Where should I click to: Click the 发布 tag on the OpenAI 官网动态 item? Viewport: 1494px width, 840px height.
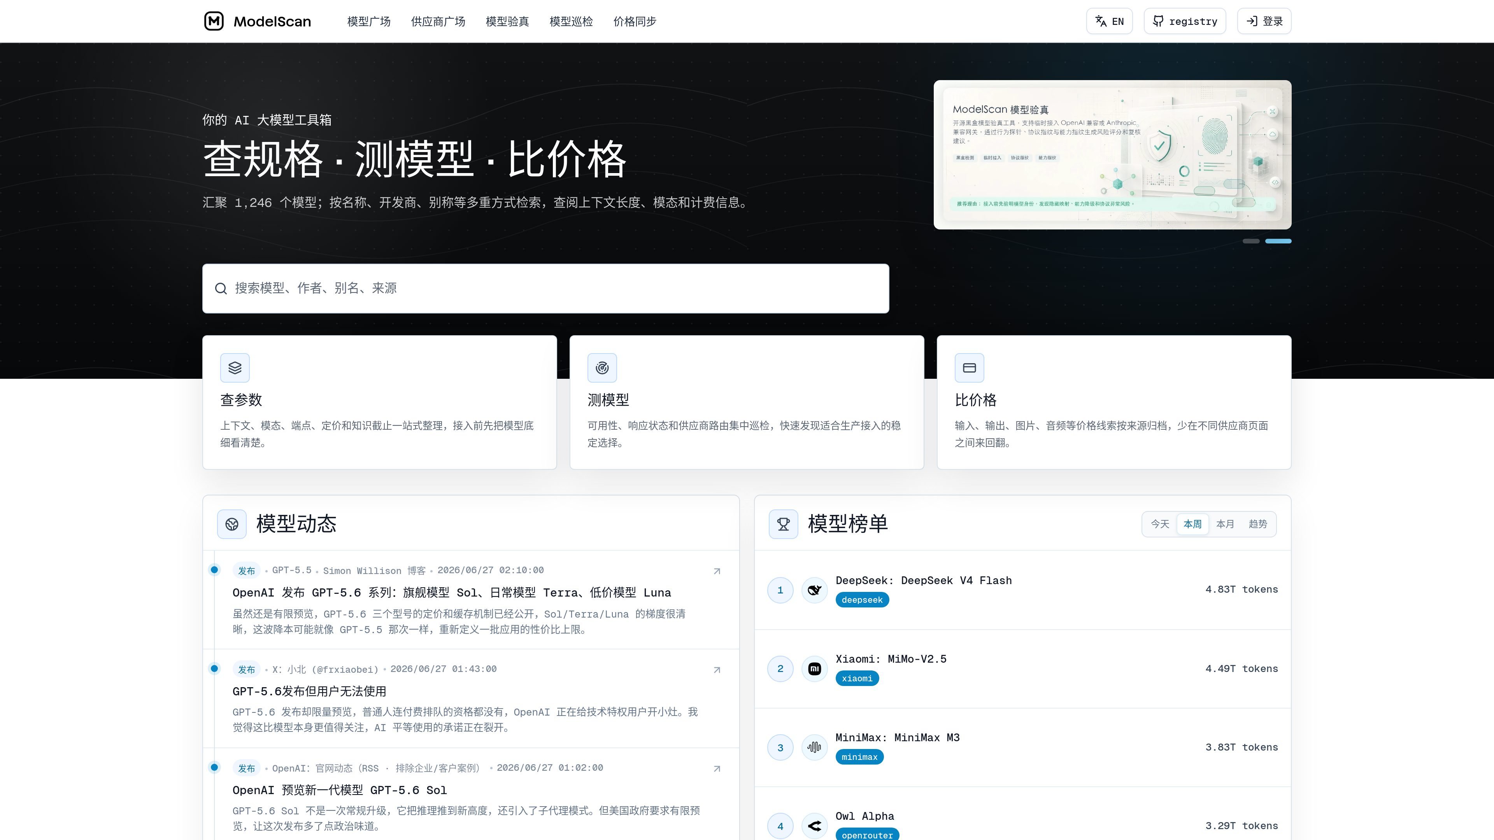pos(247,769)
